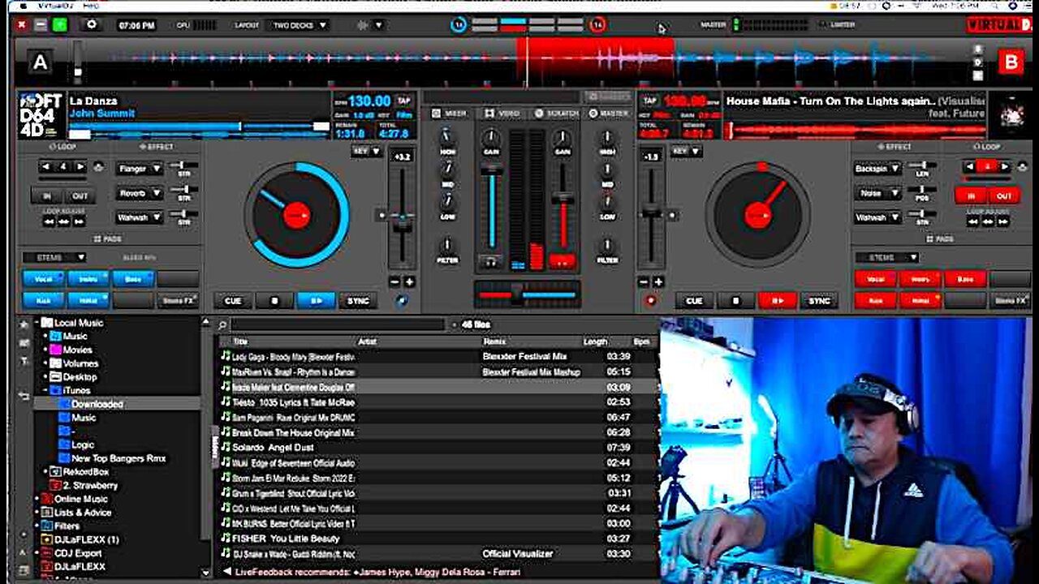
Task: Toggle deck A Kick stem pad
Action: [x=43, y=301]
